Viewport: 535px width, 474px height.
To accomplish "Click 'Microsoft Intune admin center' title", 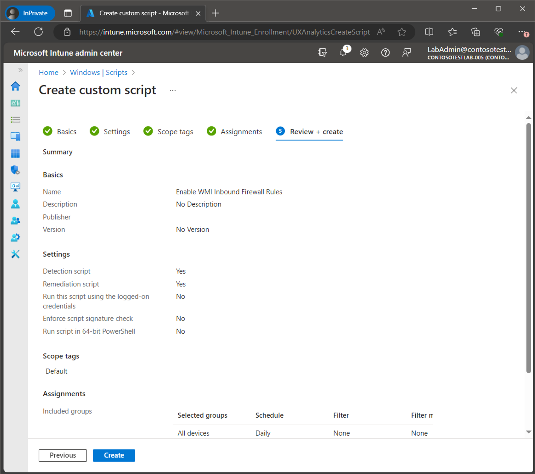I will 68,53.
